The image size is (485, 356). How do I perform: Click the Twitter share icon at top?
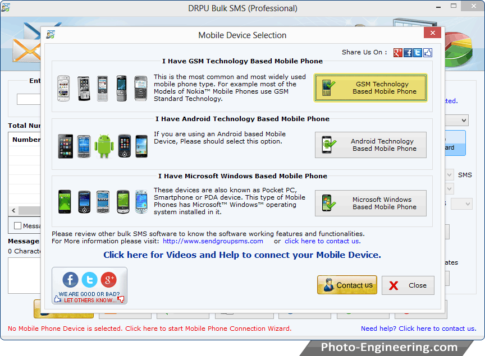418,53
